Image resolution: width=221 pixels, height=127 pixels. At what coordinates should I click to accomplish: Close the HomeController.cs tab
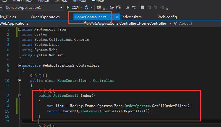tap(117, 17)
